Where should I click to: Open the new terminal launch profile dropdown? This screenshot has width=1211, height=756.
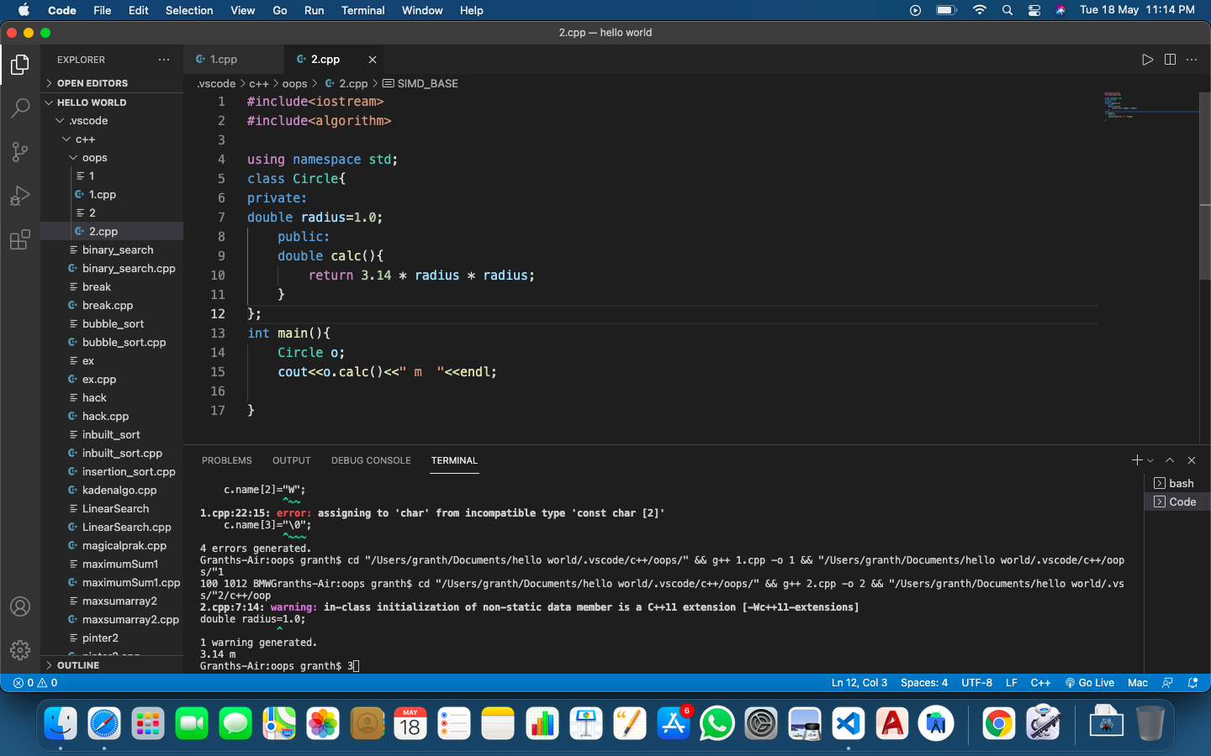click(1150, 460)
